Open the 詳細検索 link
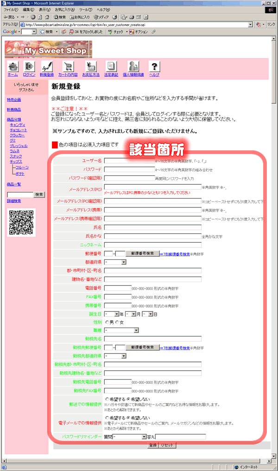Screen dimensions: 278x471 pos(14,201)
